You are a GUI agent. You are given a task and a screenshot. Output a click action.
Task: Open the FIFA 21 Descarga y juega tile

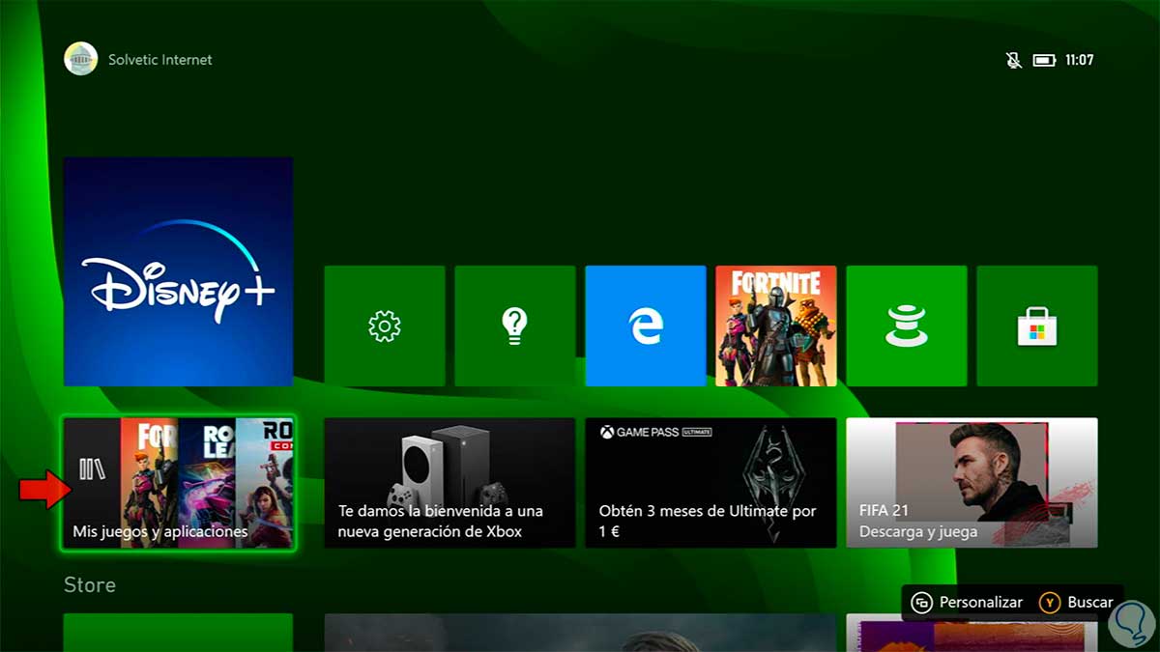pyautogui.click(x=971, y=483)
